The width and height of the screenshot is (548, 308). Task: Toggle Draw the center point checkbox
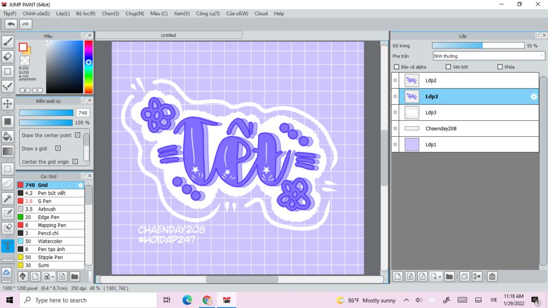pos(78,135)
